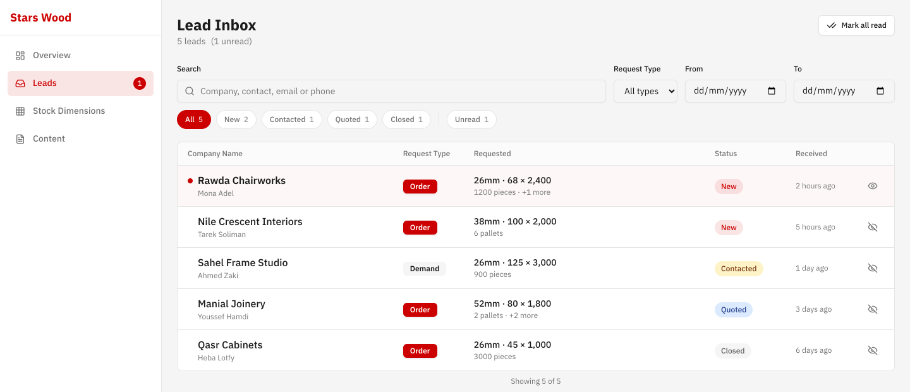Open the Overview sidebar icon
Viewport: 910px width, 392px height.
20,56
